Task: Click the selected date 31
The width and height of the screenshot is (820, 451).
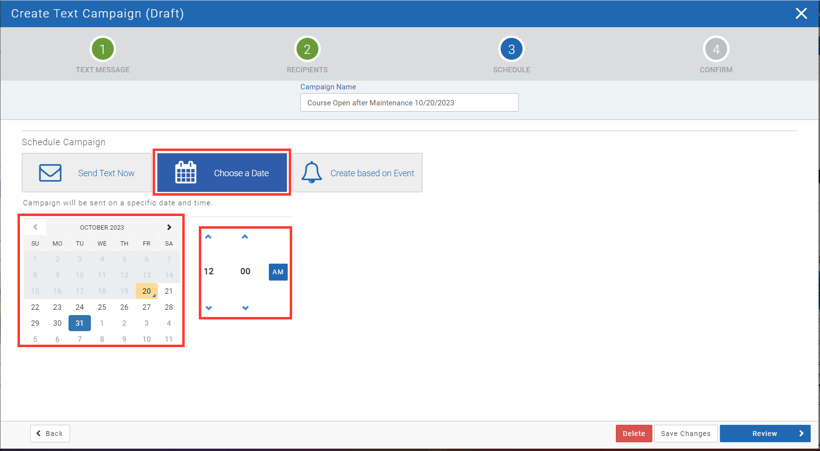Action: (80, 323)
